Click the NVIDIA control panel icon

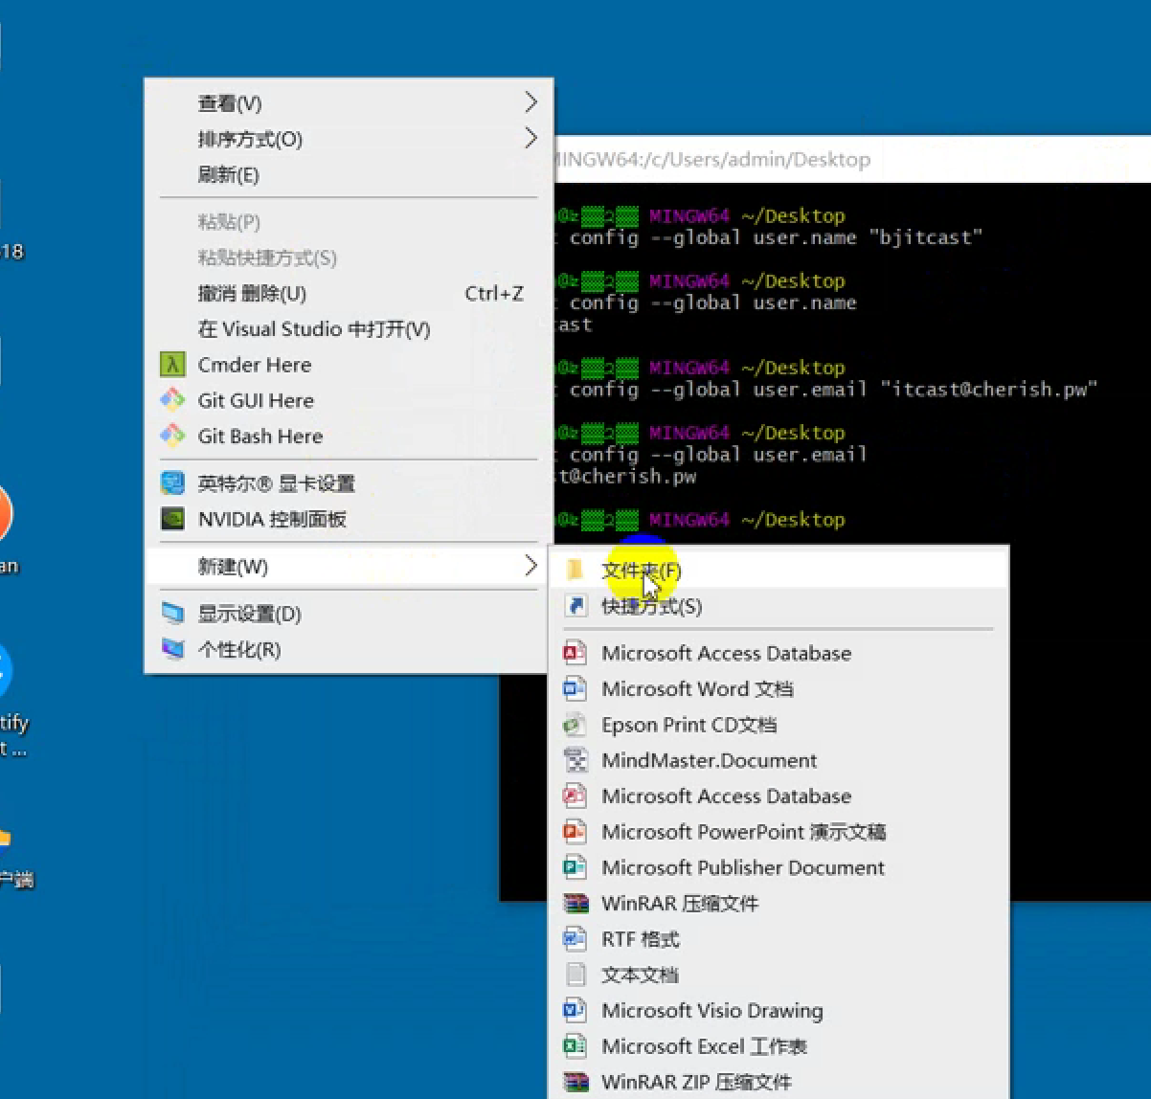pos(172,519)
